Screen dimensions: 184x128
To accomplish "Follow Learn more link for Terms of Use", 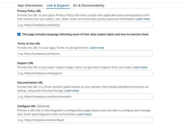I will (97, 48).
